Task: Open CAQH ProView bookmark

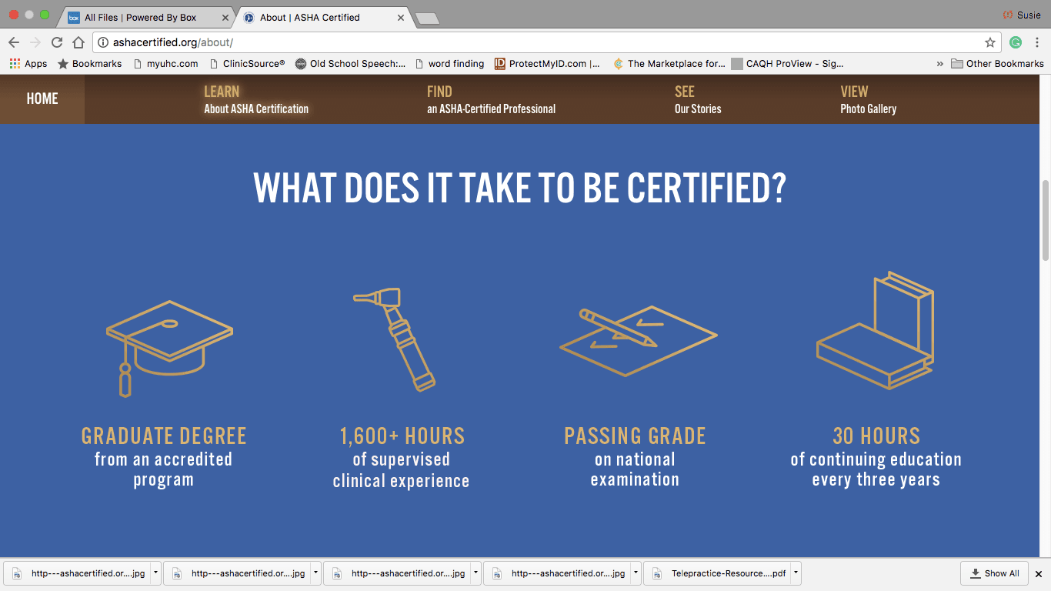Action: (787, 64)
